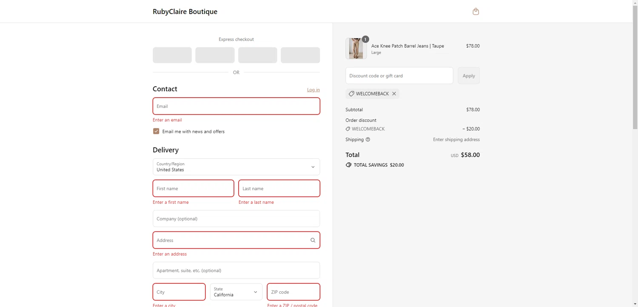This screenshot has width=638, height=307.
Task: Focus the Email input field
Action: [236, 106]
